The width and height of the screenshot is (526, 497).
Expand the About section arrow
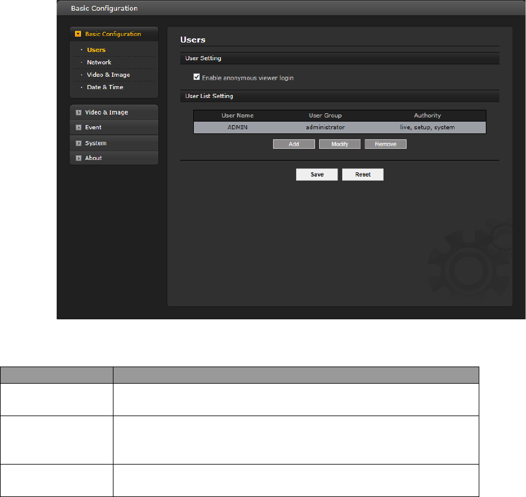[79, 158]
